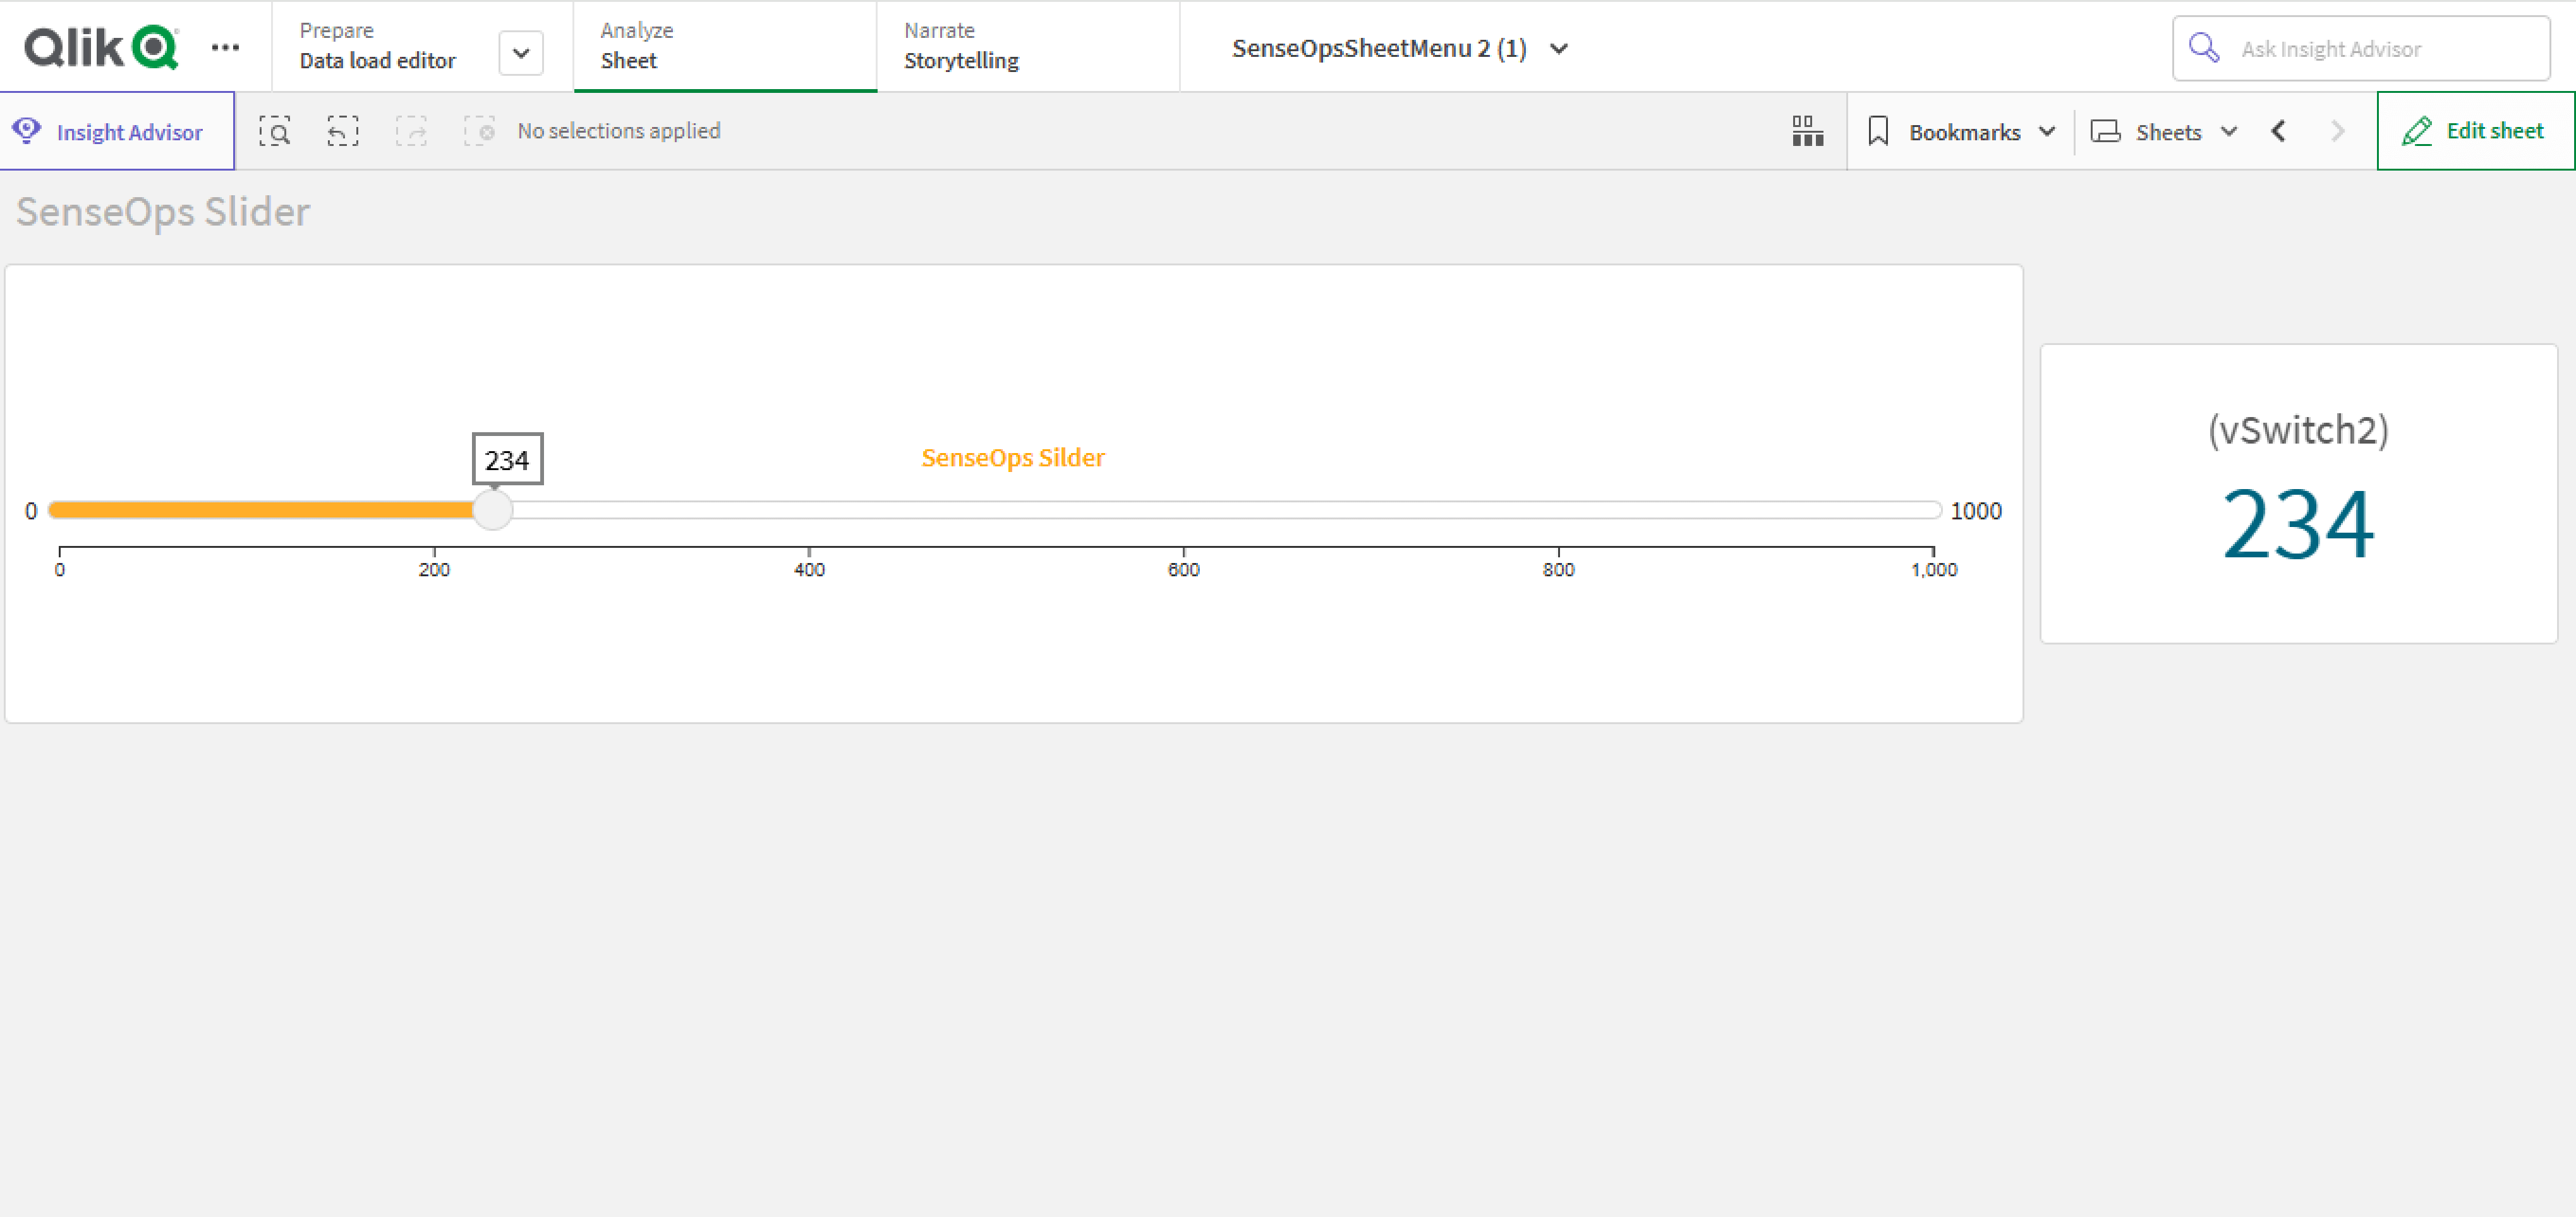Open the smart search selections tool

click(x=275, y=131)
